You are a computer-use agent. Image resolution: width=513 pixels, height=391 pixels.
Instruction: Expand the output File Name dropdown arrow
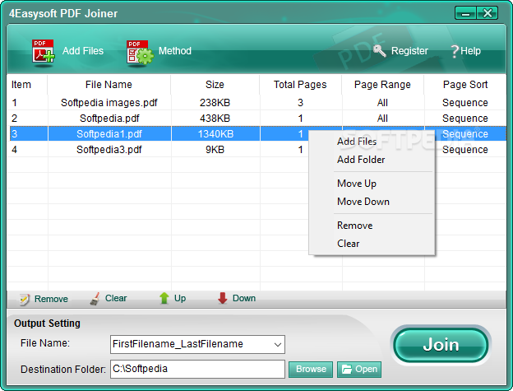pos(277,345)
